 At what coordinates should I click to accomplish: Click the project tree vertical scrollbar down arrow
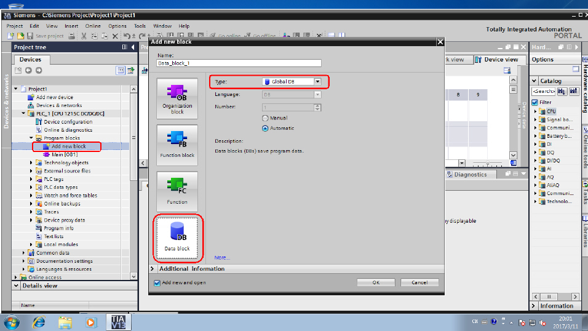[x=133, y=276]
